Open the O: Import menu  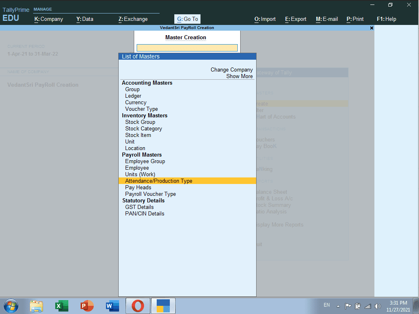pyautogui.click(x=265, y=19)
